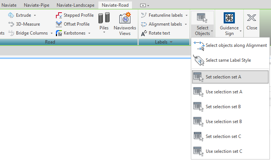Screen dimensions: 271x161
Task: Open the Naviate-Landscape tab
Action: pyautogui.click(x=76, y=5)
